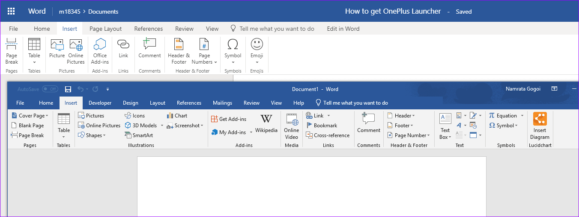The image size is (579, 217).
Task: Click Date & Time icon in Text group
Action: pyautogui.click(x=473, y=126)
